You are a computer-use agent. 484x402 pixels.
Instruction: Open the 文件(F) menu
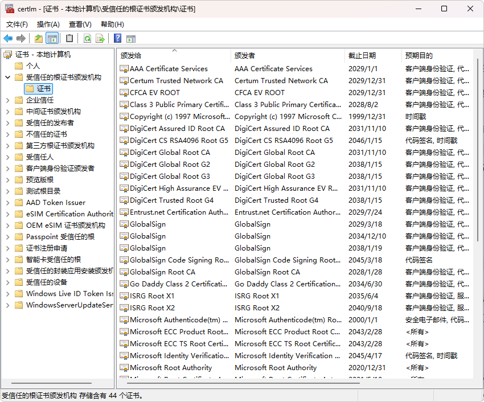17,24
